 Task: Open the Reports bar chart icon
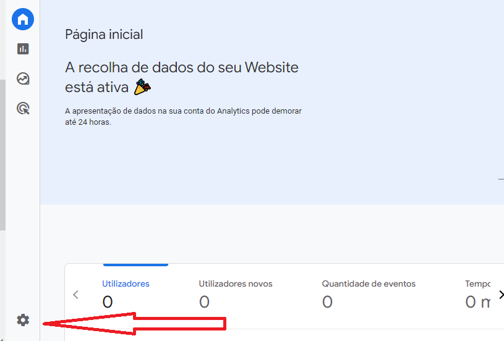coord(23,49)
